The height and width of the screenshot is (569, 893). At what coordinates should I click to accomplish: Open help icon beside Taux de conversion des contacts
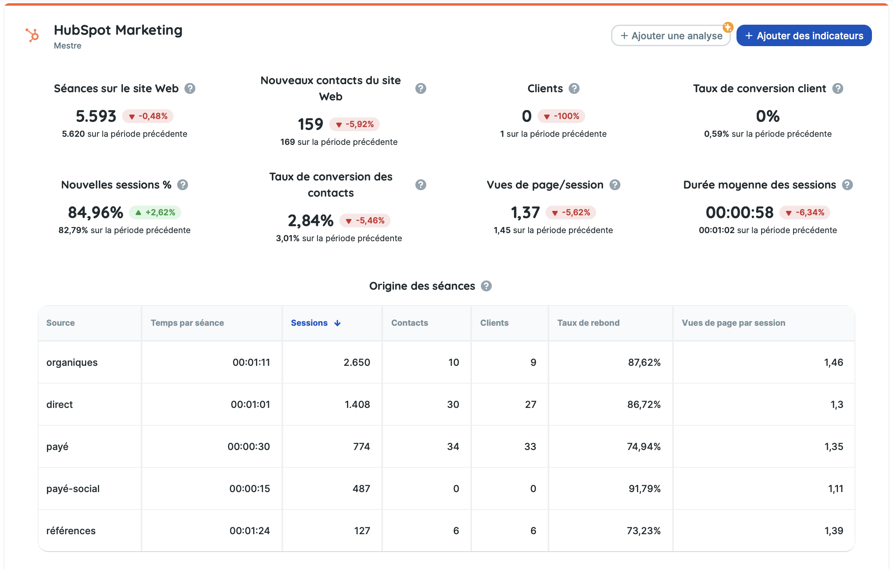(x=421, y=185)
